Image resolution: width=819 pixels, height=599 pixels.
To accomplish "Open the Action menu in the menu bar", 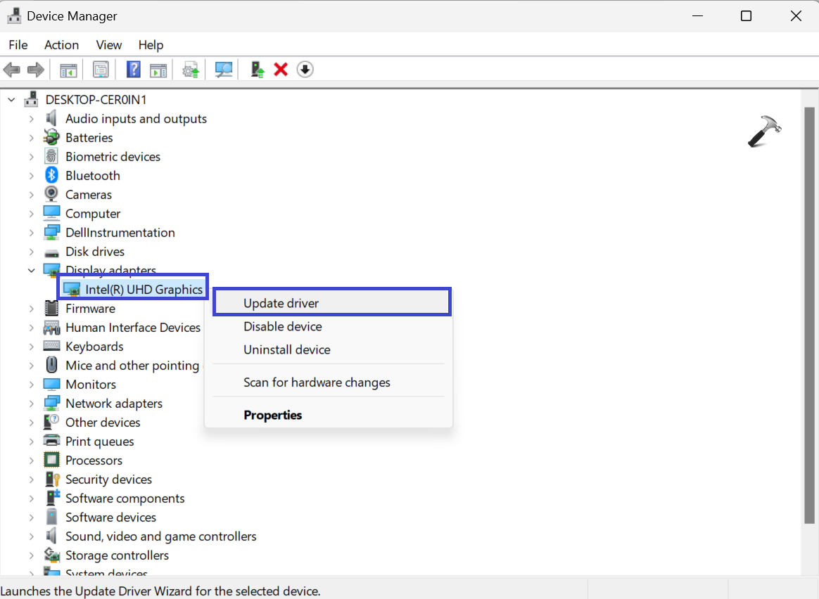I will pyautogui.click(x=61, y=45).
